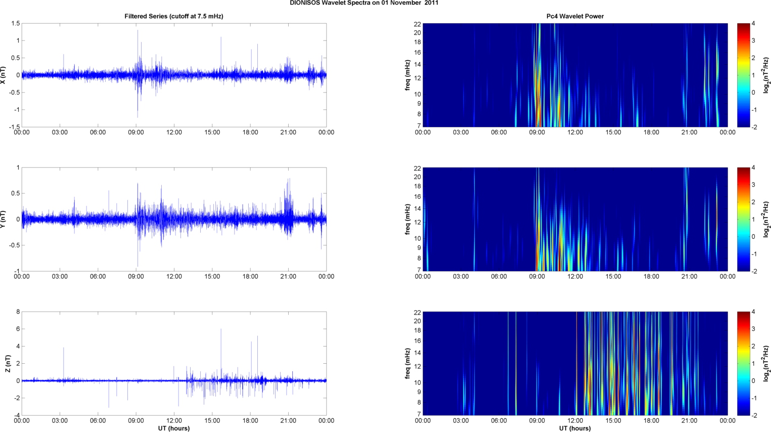Click the log2(nT²/Hz) label beside the bottom color bar
The image size is (771, 432).
[766, 364]
